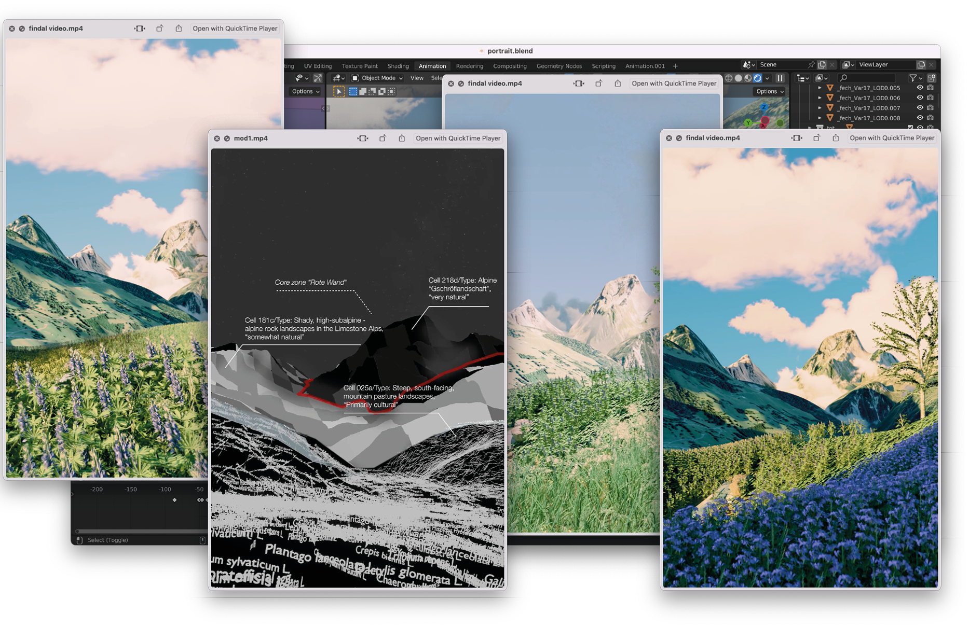The width and height of the screenshot is (969, 627).
Task: Hide _fech_Var17_LOD0.006 with its eye toggle
Action: coord(920,98)
